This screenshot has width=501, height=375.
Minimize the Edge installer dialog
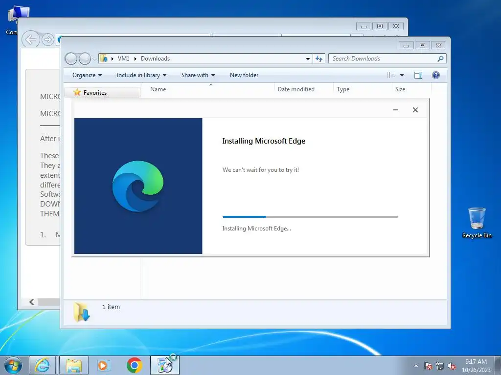coord(395,110)
